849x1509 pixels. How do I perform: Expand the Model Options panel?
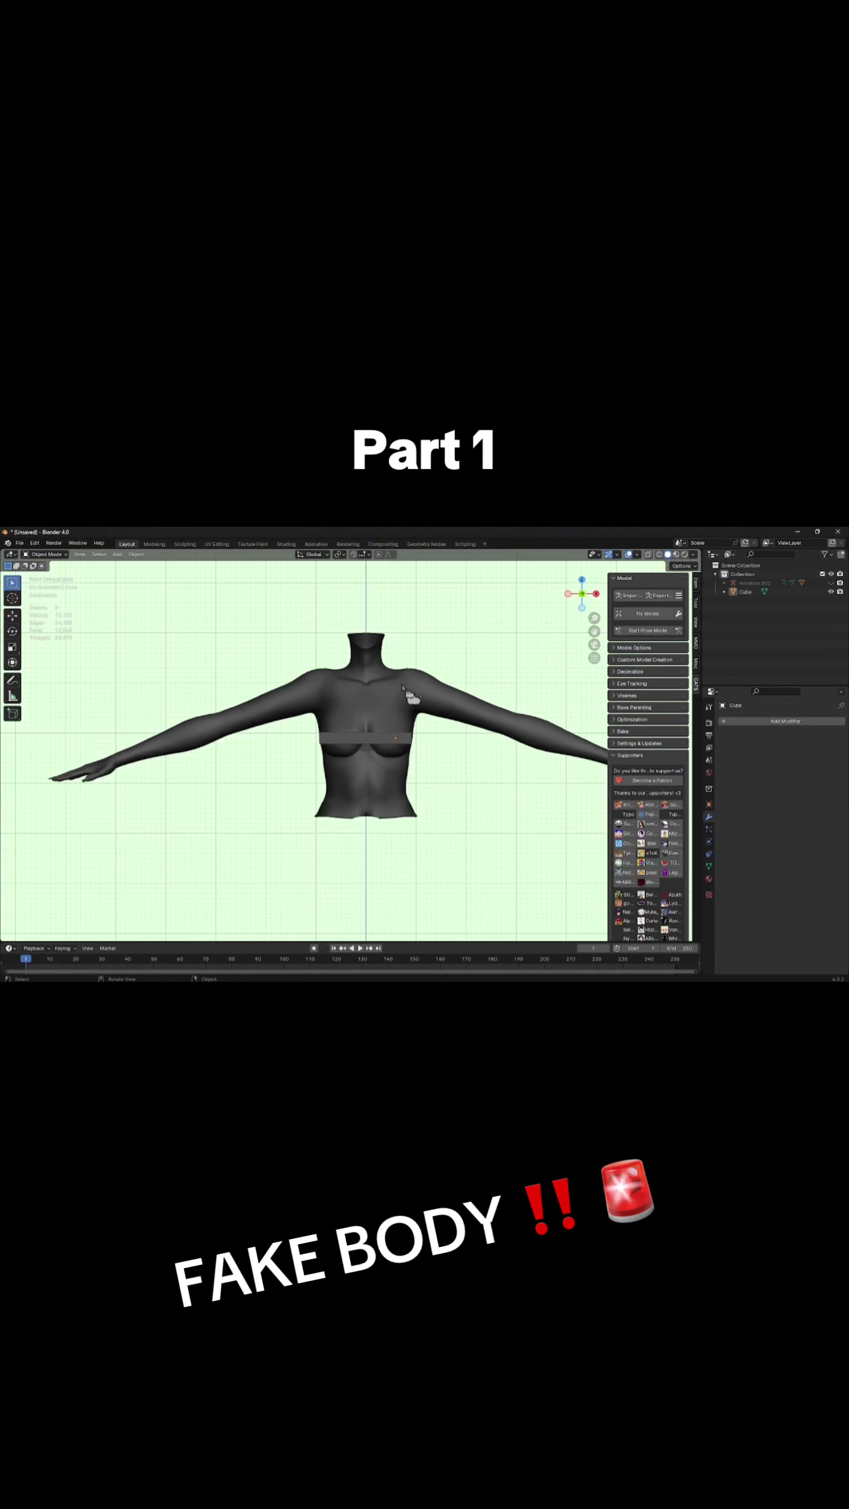coord(648,648)
